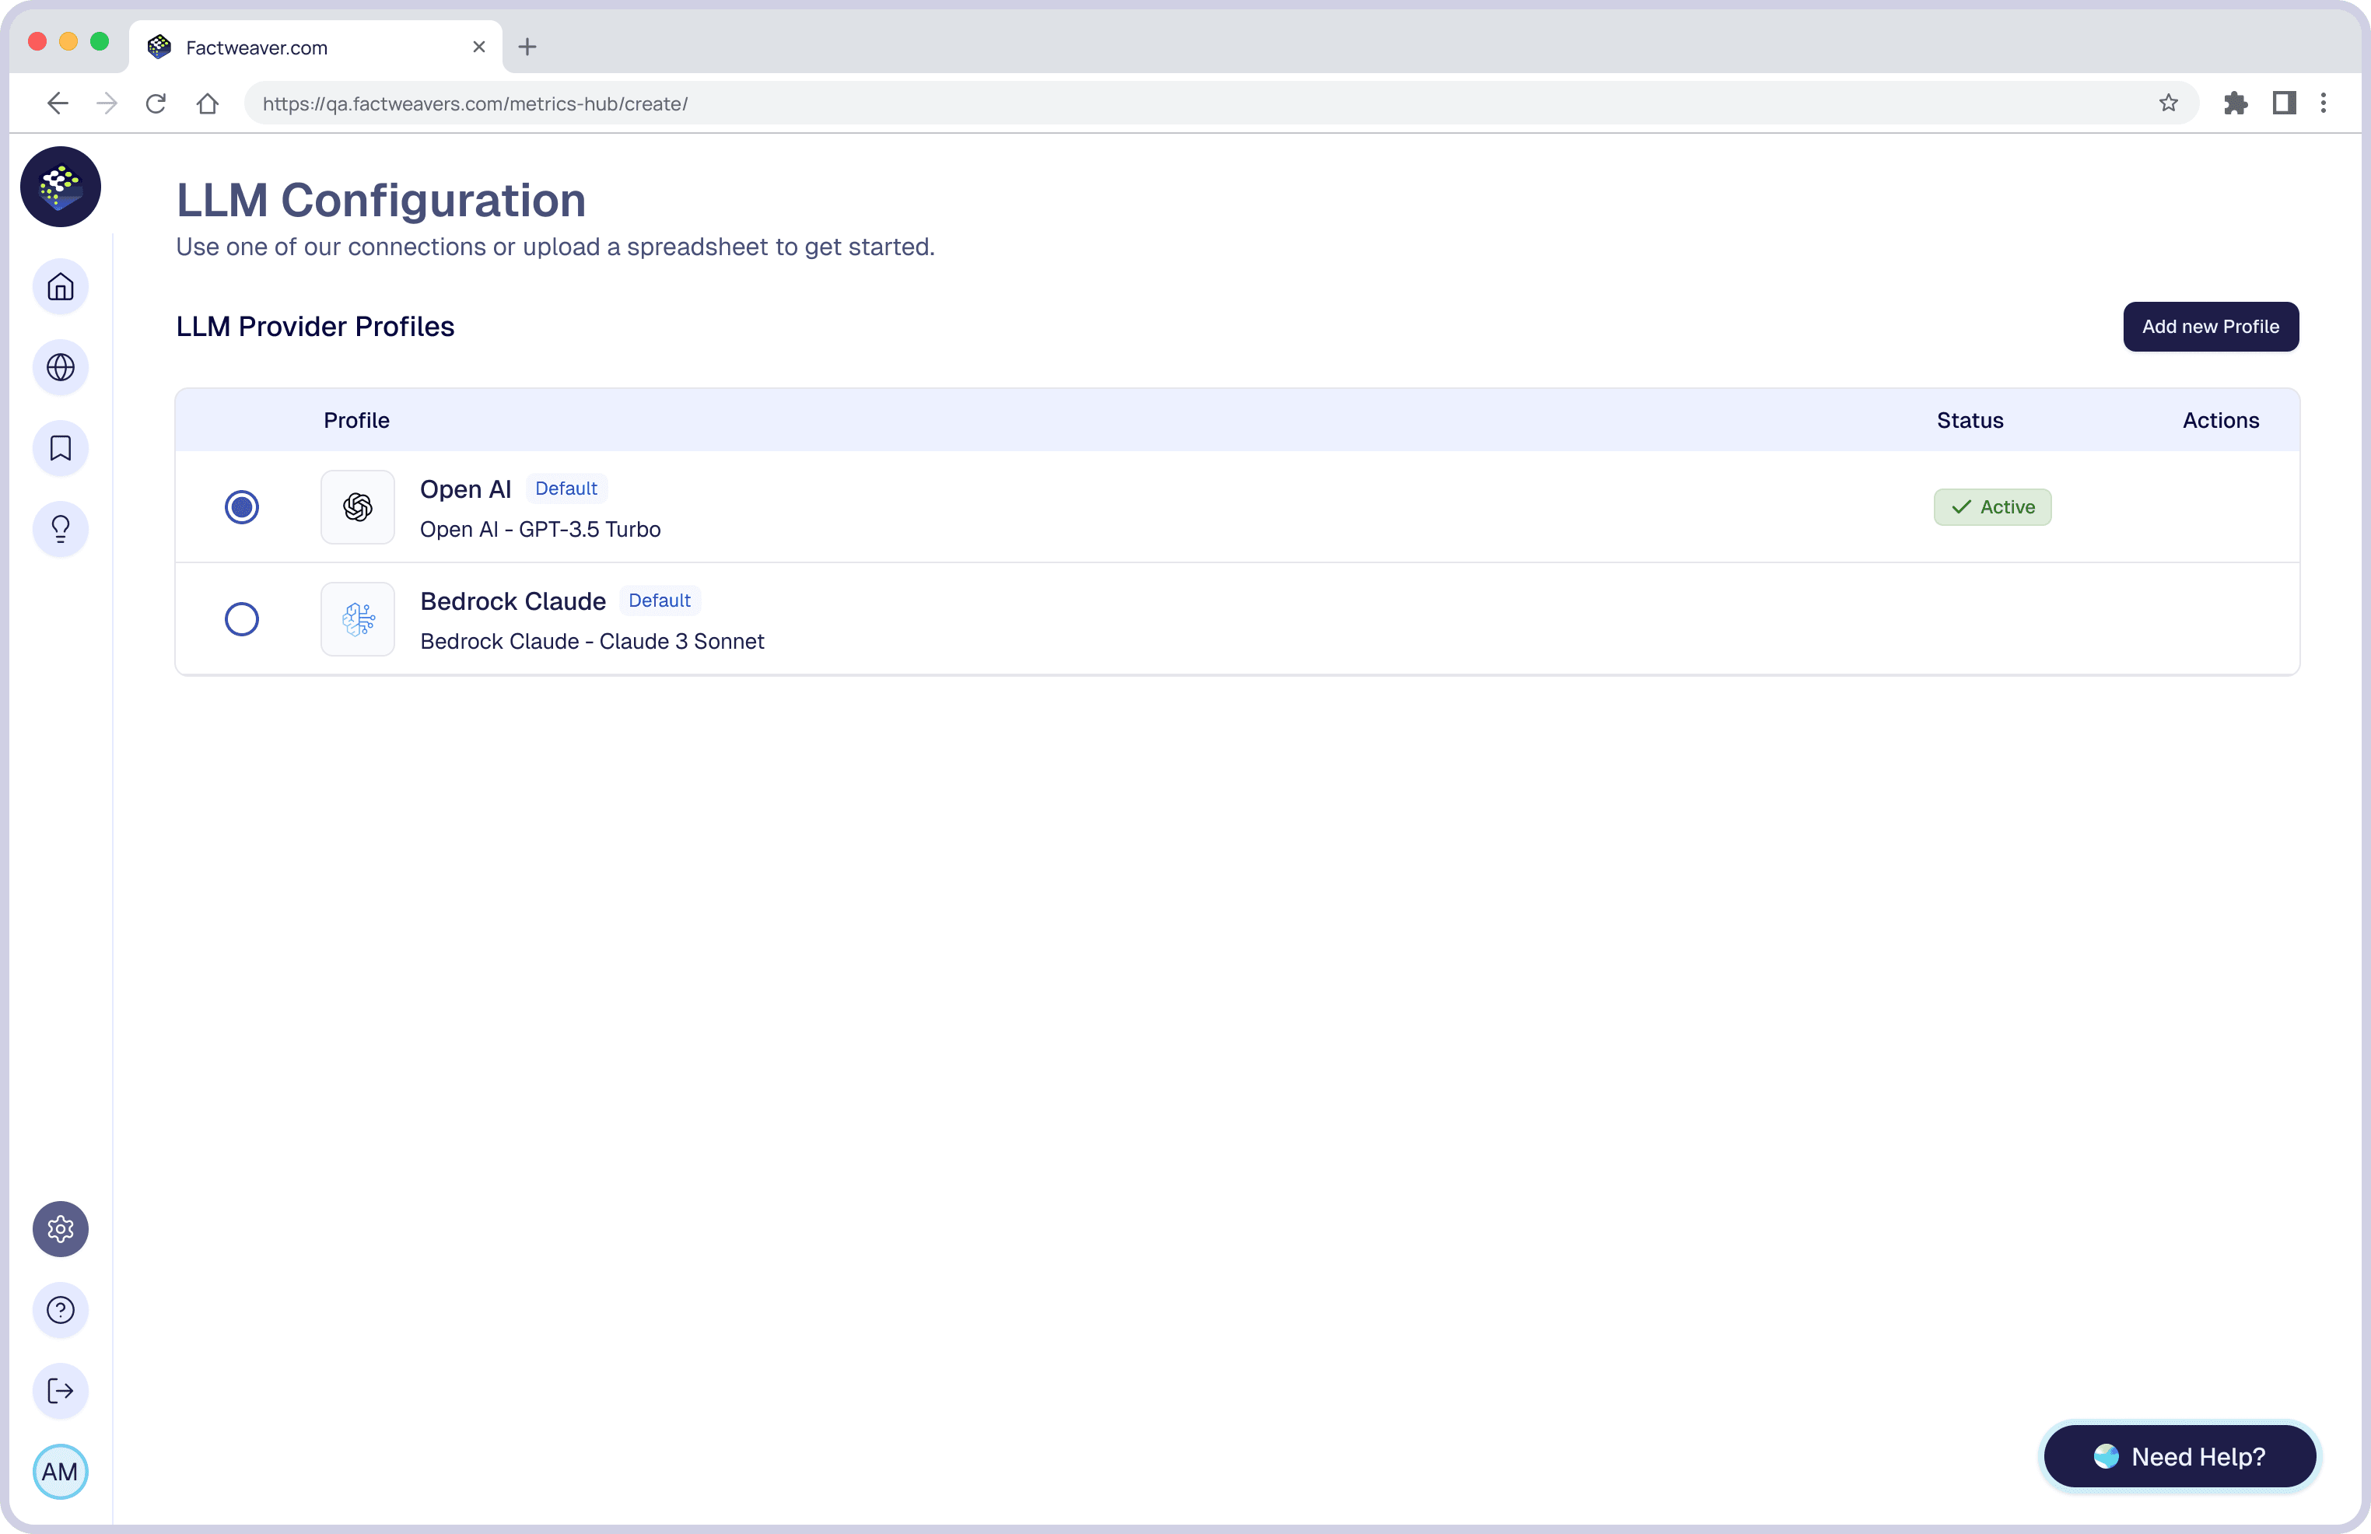
Task: Switch to the Factweaver.com tab
Action: tap(315, 47)
